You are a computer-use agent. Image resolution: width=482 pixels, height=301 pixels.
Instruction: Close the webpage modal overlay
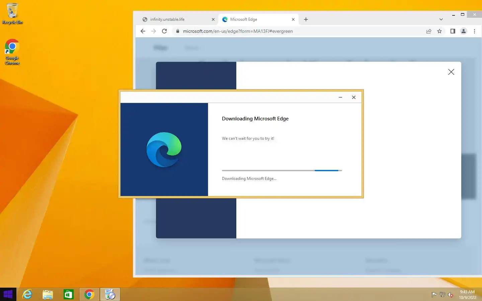pyautogui.click(x=451, y=72)
